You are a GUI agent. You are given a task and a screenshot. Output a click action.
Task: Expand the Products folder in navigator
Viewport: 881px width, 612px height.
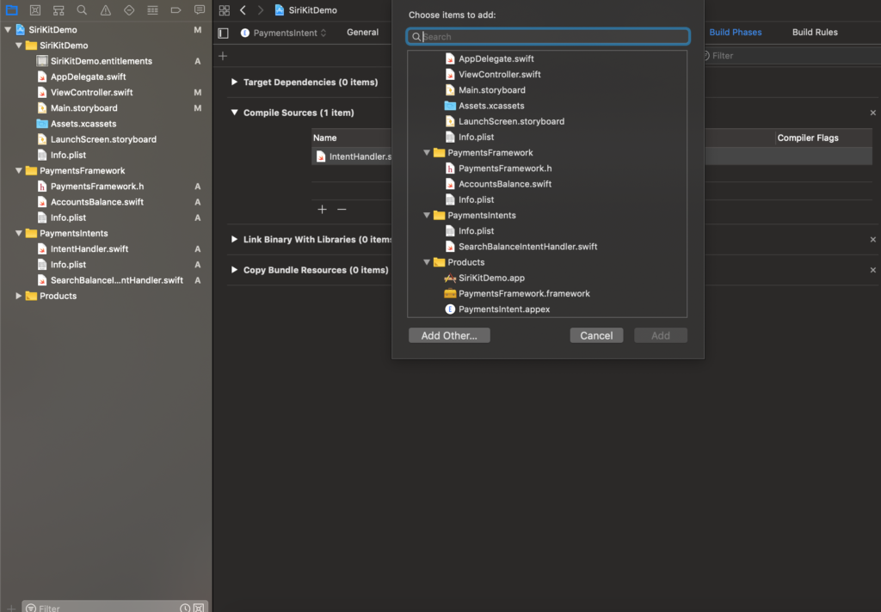pyautogui.click(x=20, y=296)
